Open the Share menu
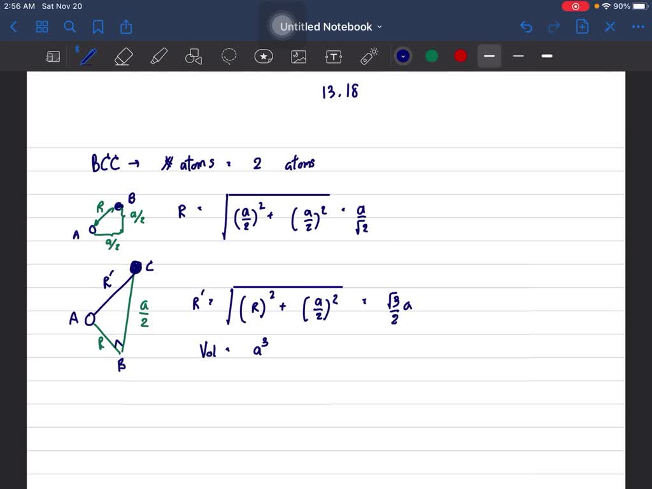This screenshot has height=489, width=652. (125, 27)
